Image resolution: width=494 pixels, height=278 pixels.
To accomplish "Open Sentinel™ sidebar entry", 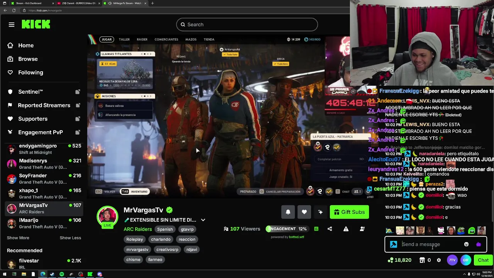I will tap(30, 92).
